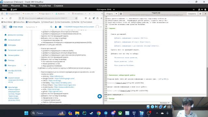Open the notifications bell icon
Image resolution: width=208 pixels, height=117 pixels.
coord(56,27)
